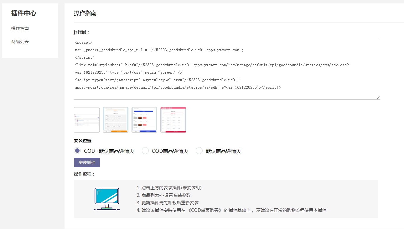Select the 默认商品详情页 radio button
Screen dimensions: 404x229
pos(199,151)
